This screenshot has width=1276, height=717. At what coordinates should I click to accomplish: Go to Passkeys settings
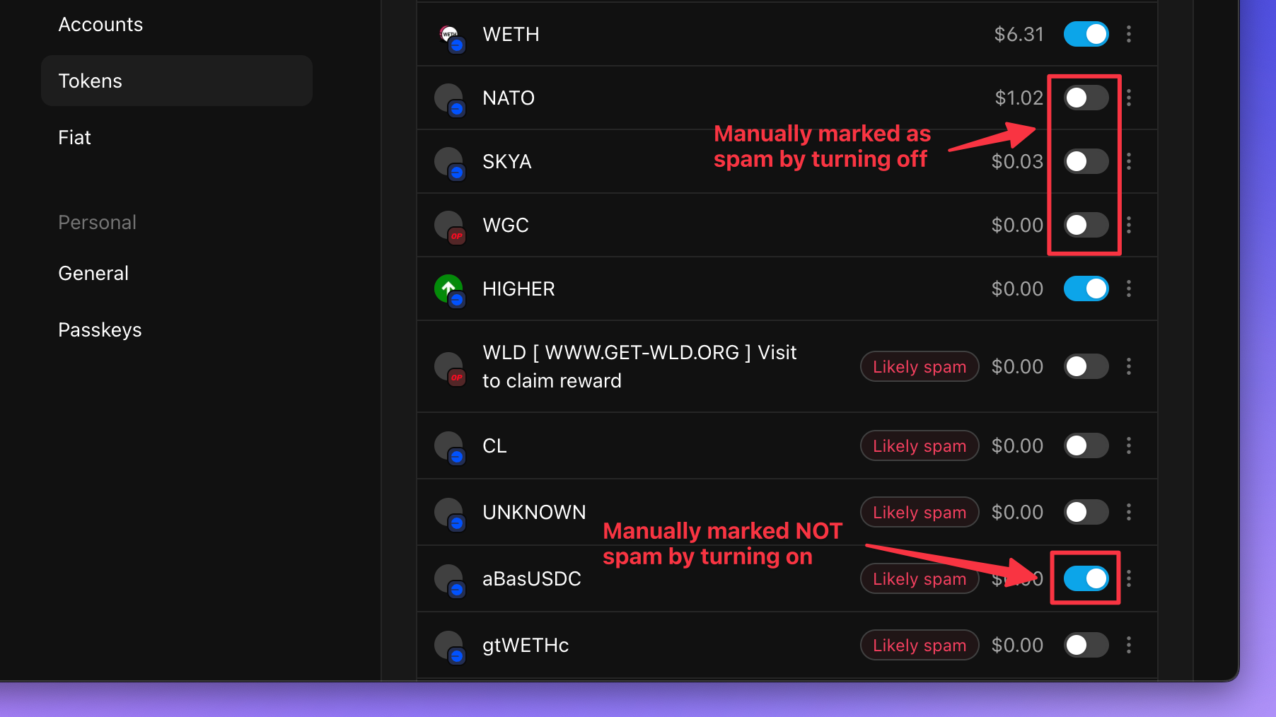[x=100, y=330]
